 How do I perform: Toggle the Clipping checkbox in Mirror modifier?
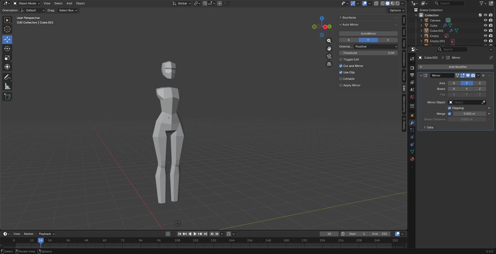(x=450, y=108)
